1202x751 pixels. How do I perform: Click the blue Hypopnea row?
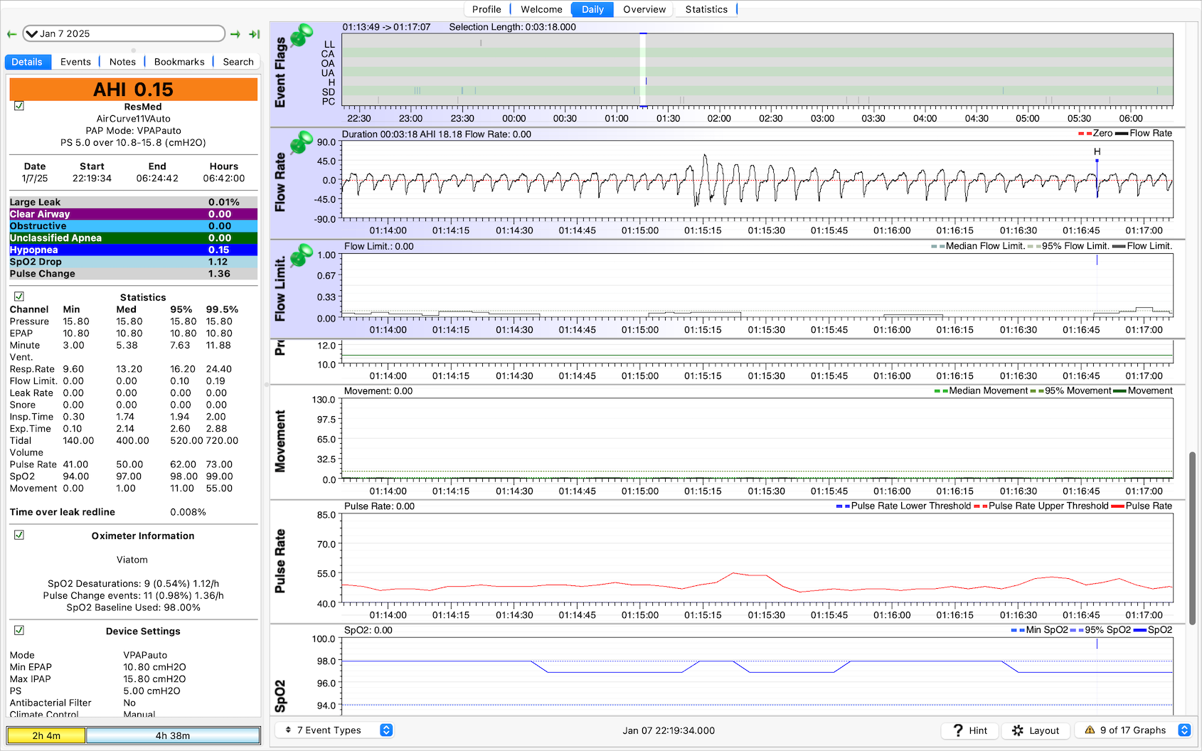(x=133, y=250)
